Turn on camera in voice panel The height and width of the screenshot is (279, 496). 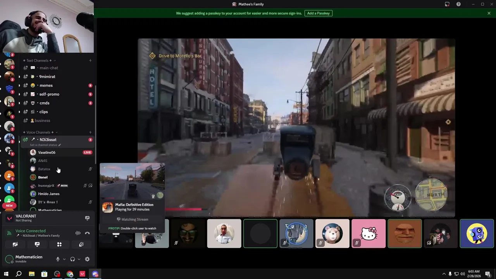[15, 245]
